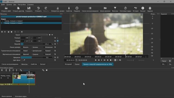Step current timecode 00:00:06:01 spinner
Image resolution: width=174 pixels, height=98 pixels.
click(x=76, y=60)
